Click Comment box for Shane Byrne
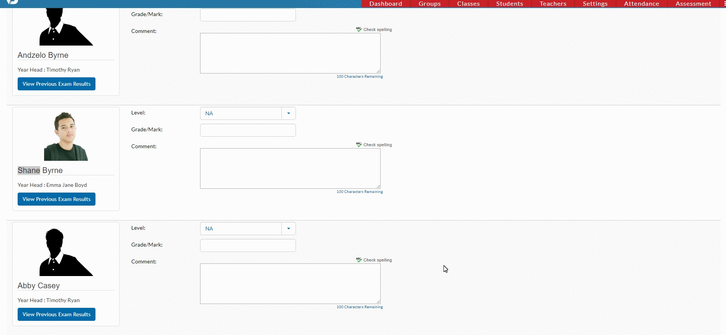Image resolution: width=726 pixels, height=335 pixels. click(290, 168)
